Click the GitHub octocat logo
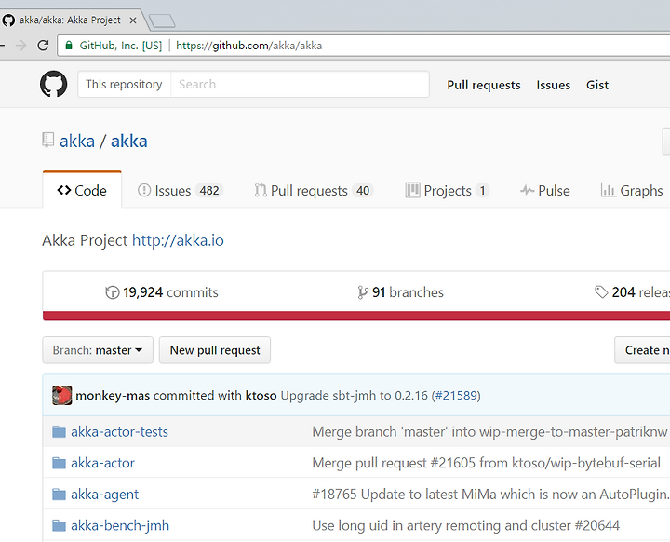The width and height of the screenshot is (670, 542). coord(53,84)
